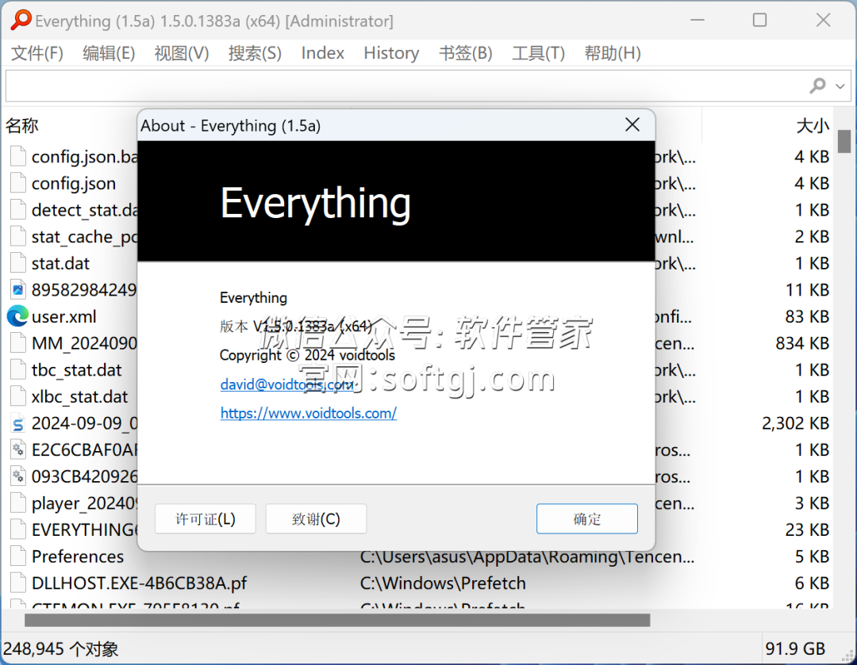This screenshot has width=857, height=665.
Task: Select the DLLHOST.EXE-4B6CB38A.pf file name
Action: pos(140,583)
